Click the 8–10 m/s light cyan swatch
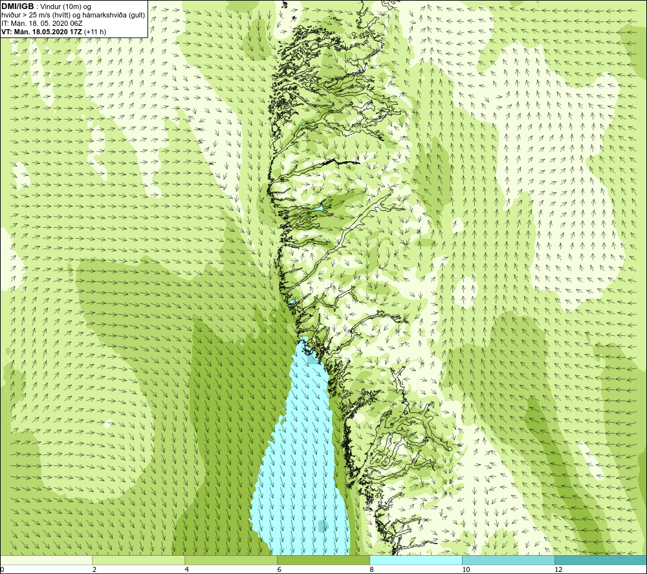647x574 pixels. click(416, 560)
